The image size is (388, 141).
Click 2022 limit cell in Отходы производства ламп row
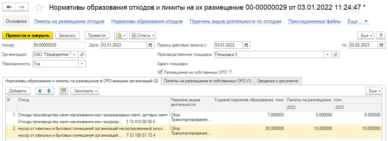click(x=310, y=118)
